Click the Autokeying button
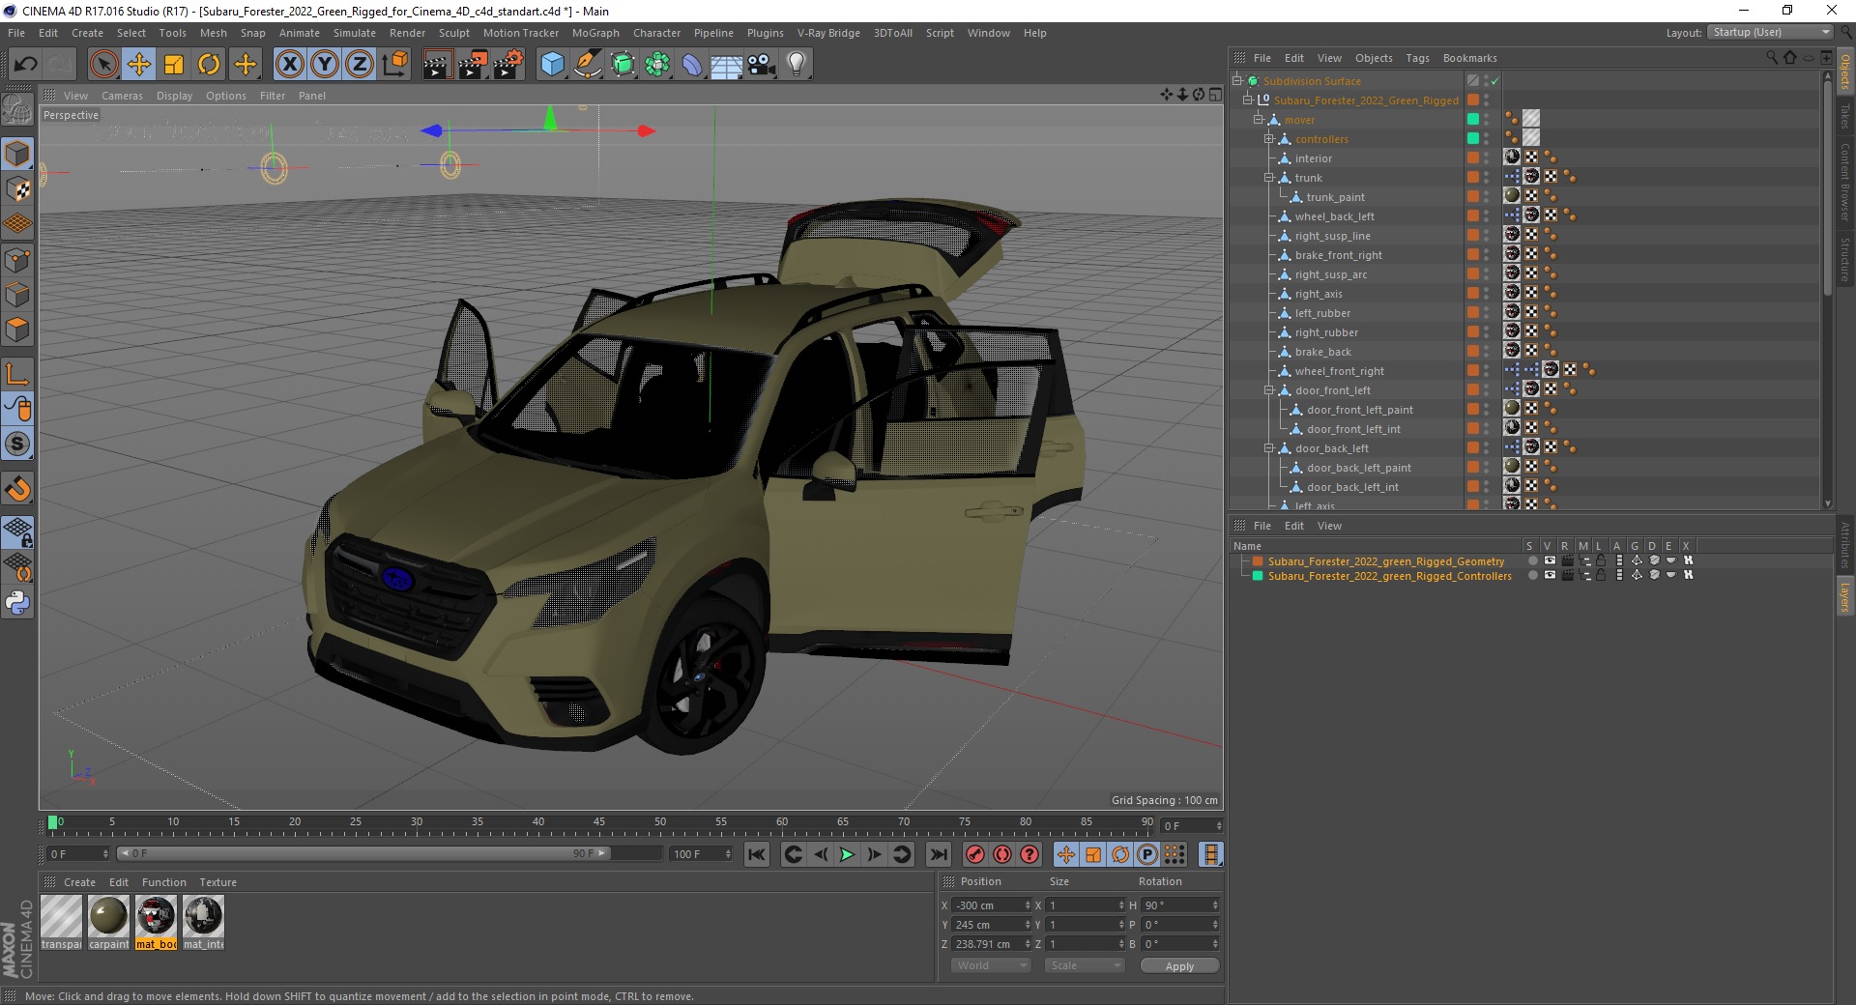The width and height of the screenshot is (1856, 1005). 1002,854
